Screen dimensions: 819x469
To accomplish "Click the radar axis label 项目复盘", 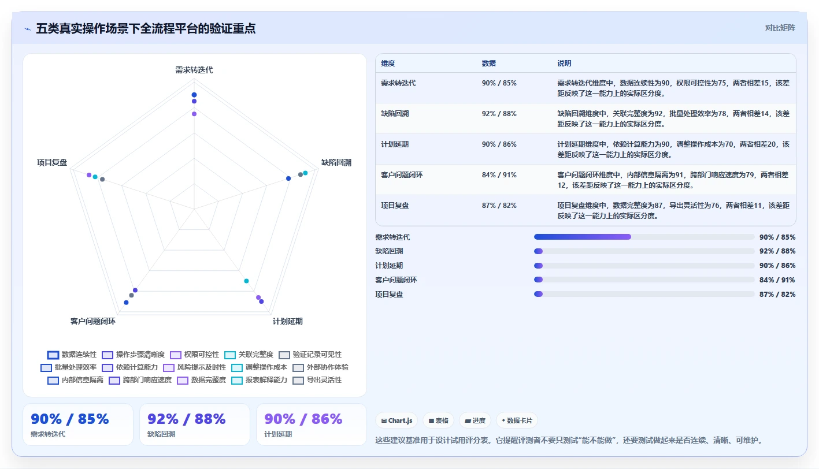I will pos(52,163).
